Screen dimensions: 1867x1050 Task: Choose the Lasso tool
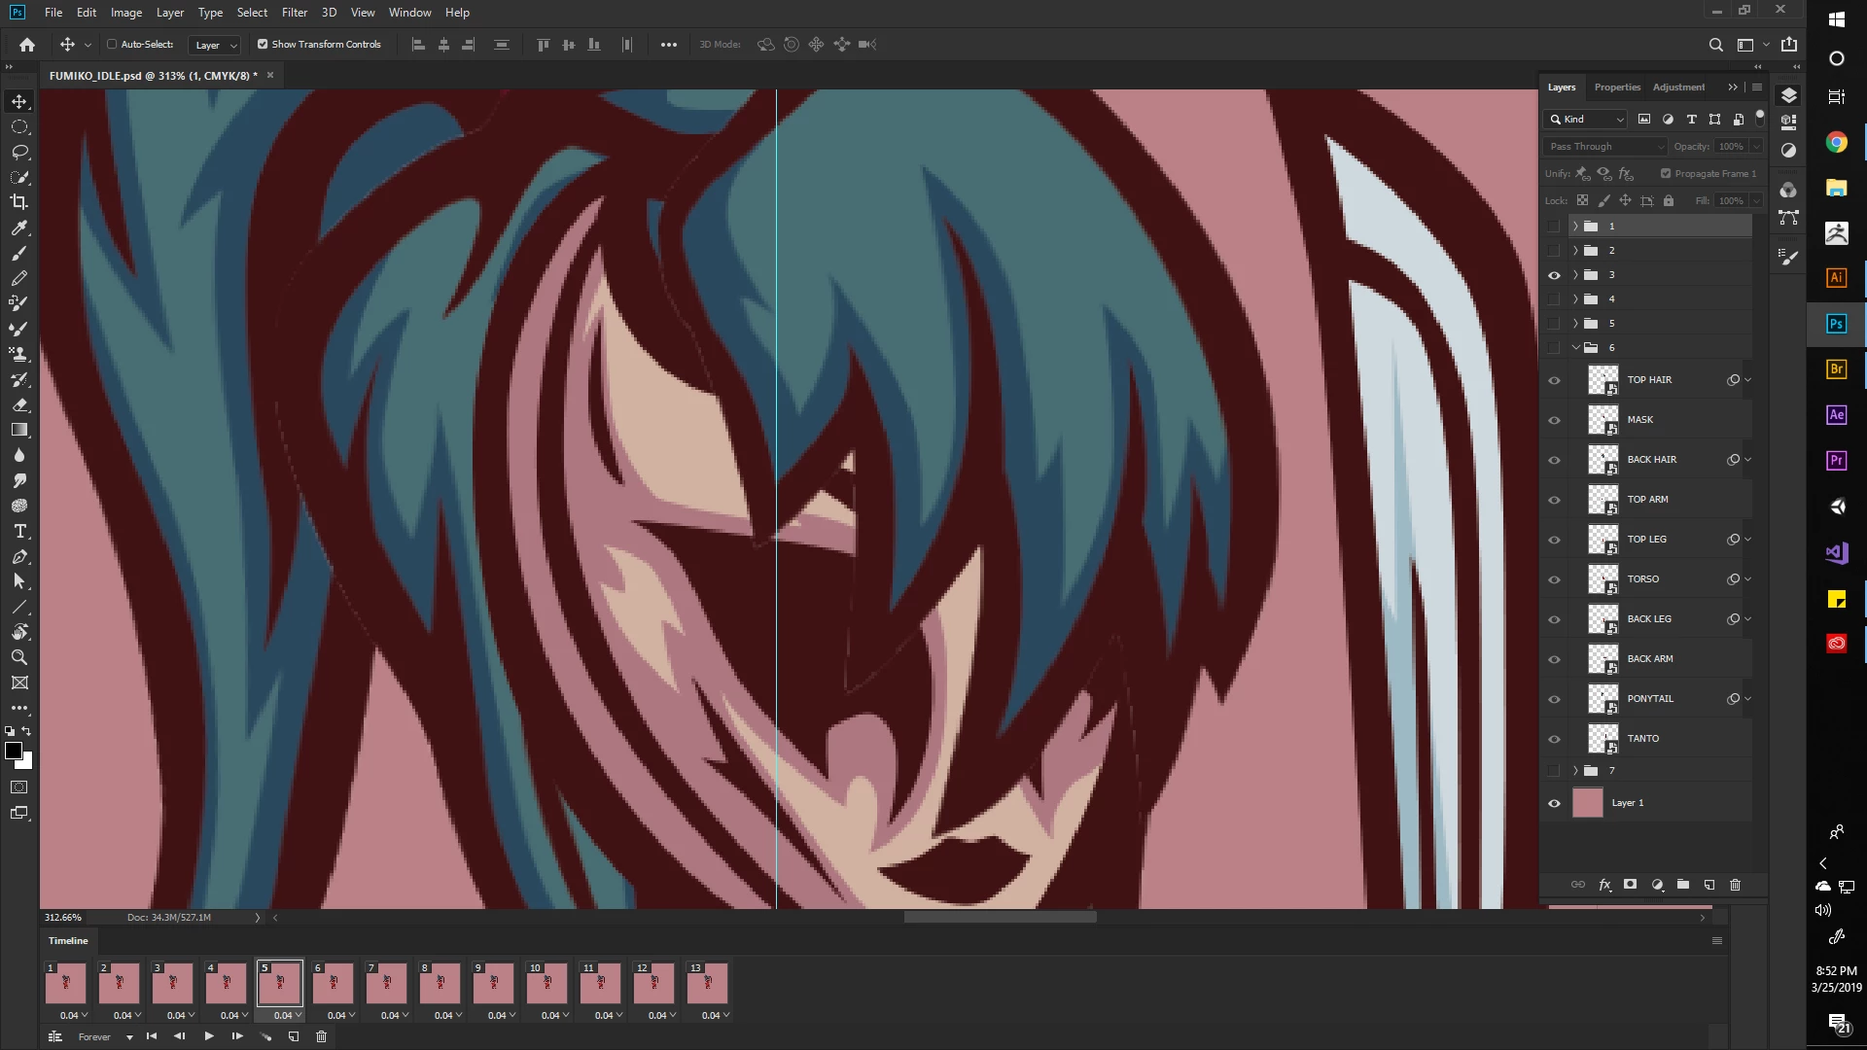[x=19, y=153]
